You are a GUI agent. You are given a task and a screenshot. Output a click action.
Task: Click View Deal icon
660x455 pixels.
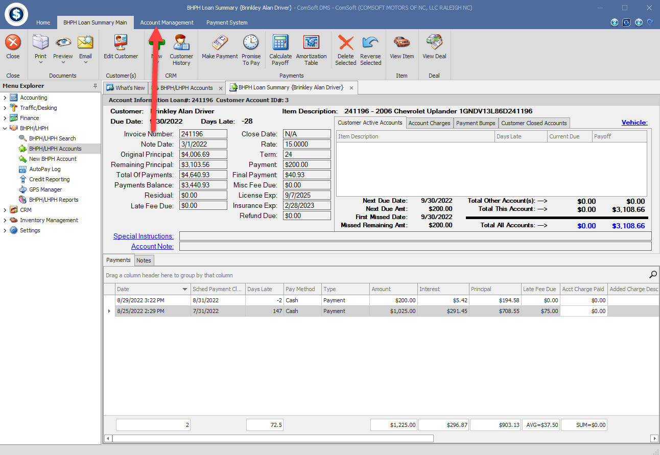click(434, 43)
